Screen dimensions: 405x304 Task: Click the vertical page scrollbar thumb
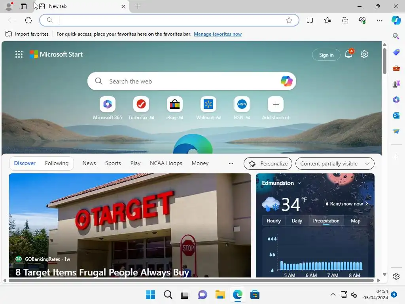384,61
